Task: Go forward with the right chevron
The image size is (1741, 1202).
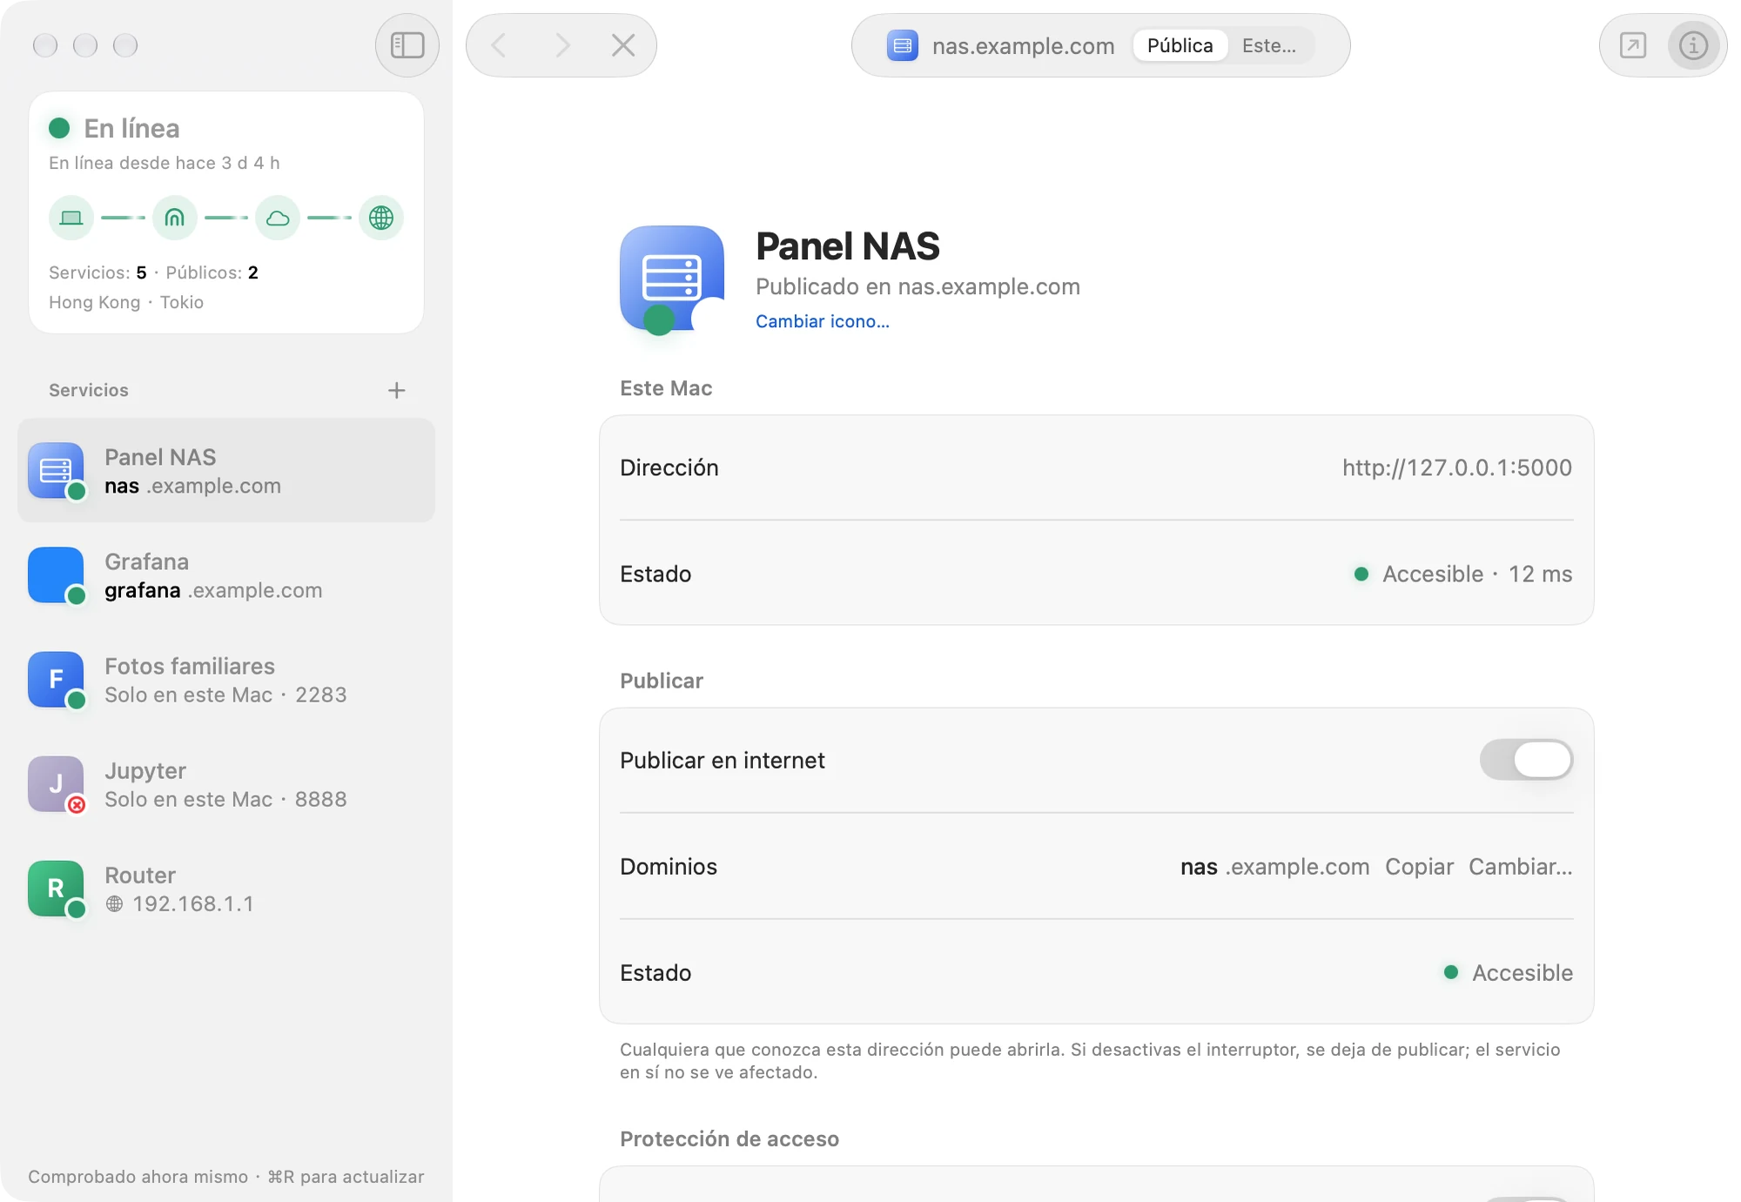Action: tap(561, 45)
